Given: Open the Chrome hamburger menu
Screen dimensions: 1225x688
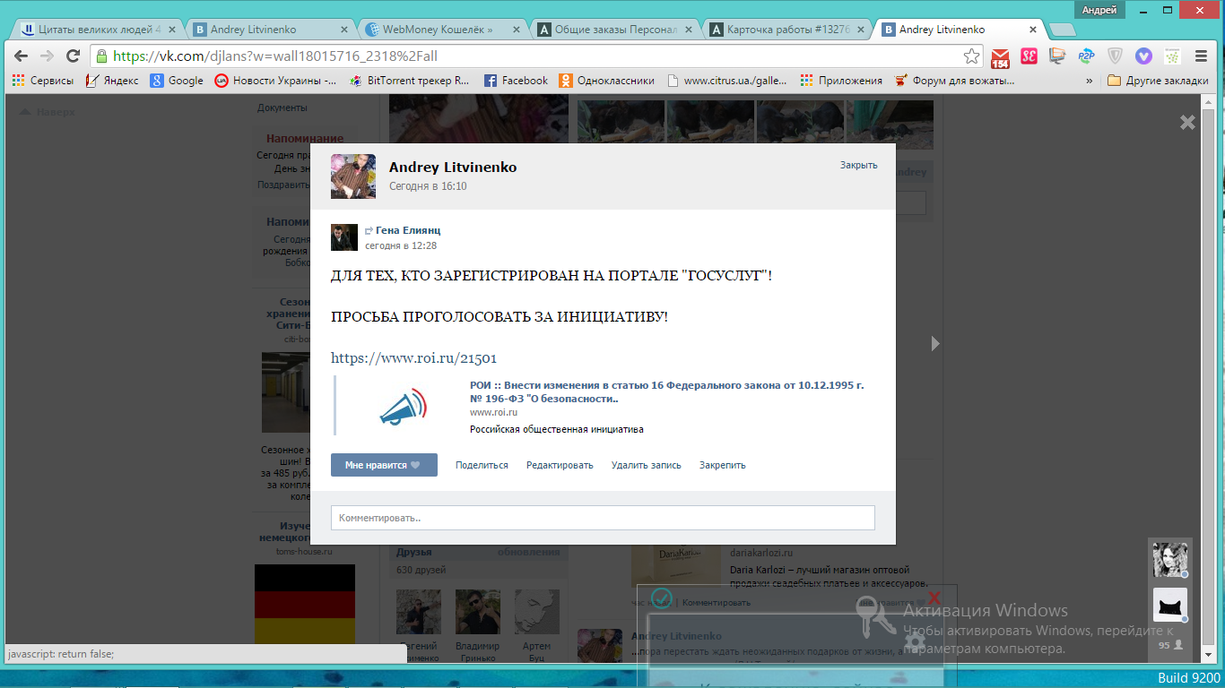Looking at the screenshot, I should pos(1202,56).
